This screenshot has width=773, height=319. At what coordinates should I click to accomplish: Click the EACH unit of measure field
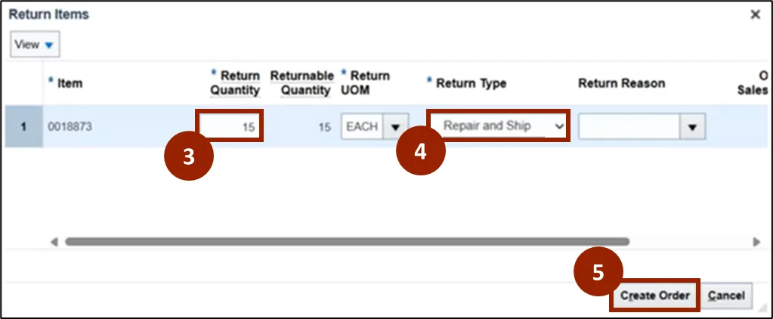pos(361,127)
